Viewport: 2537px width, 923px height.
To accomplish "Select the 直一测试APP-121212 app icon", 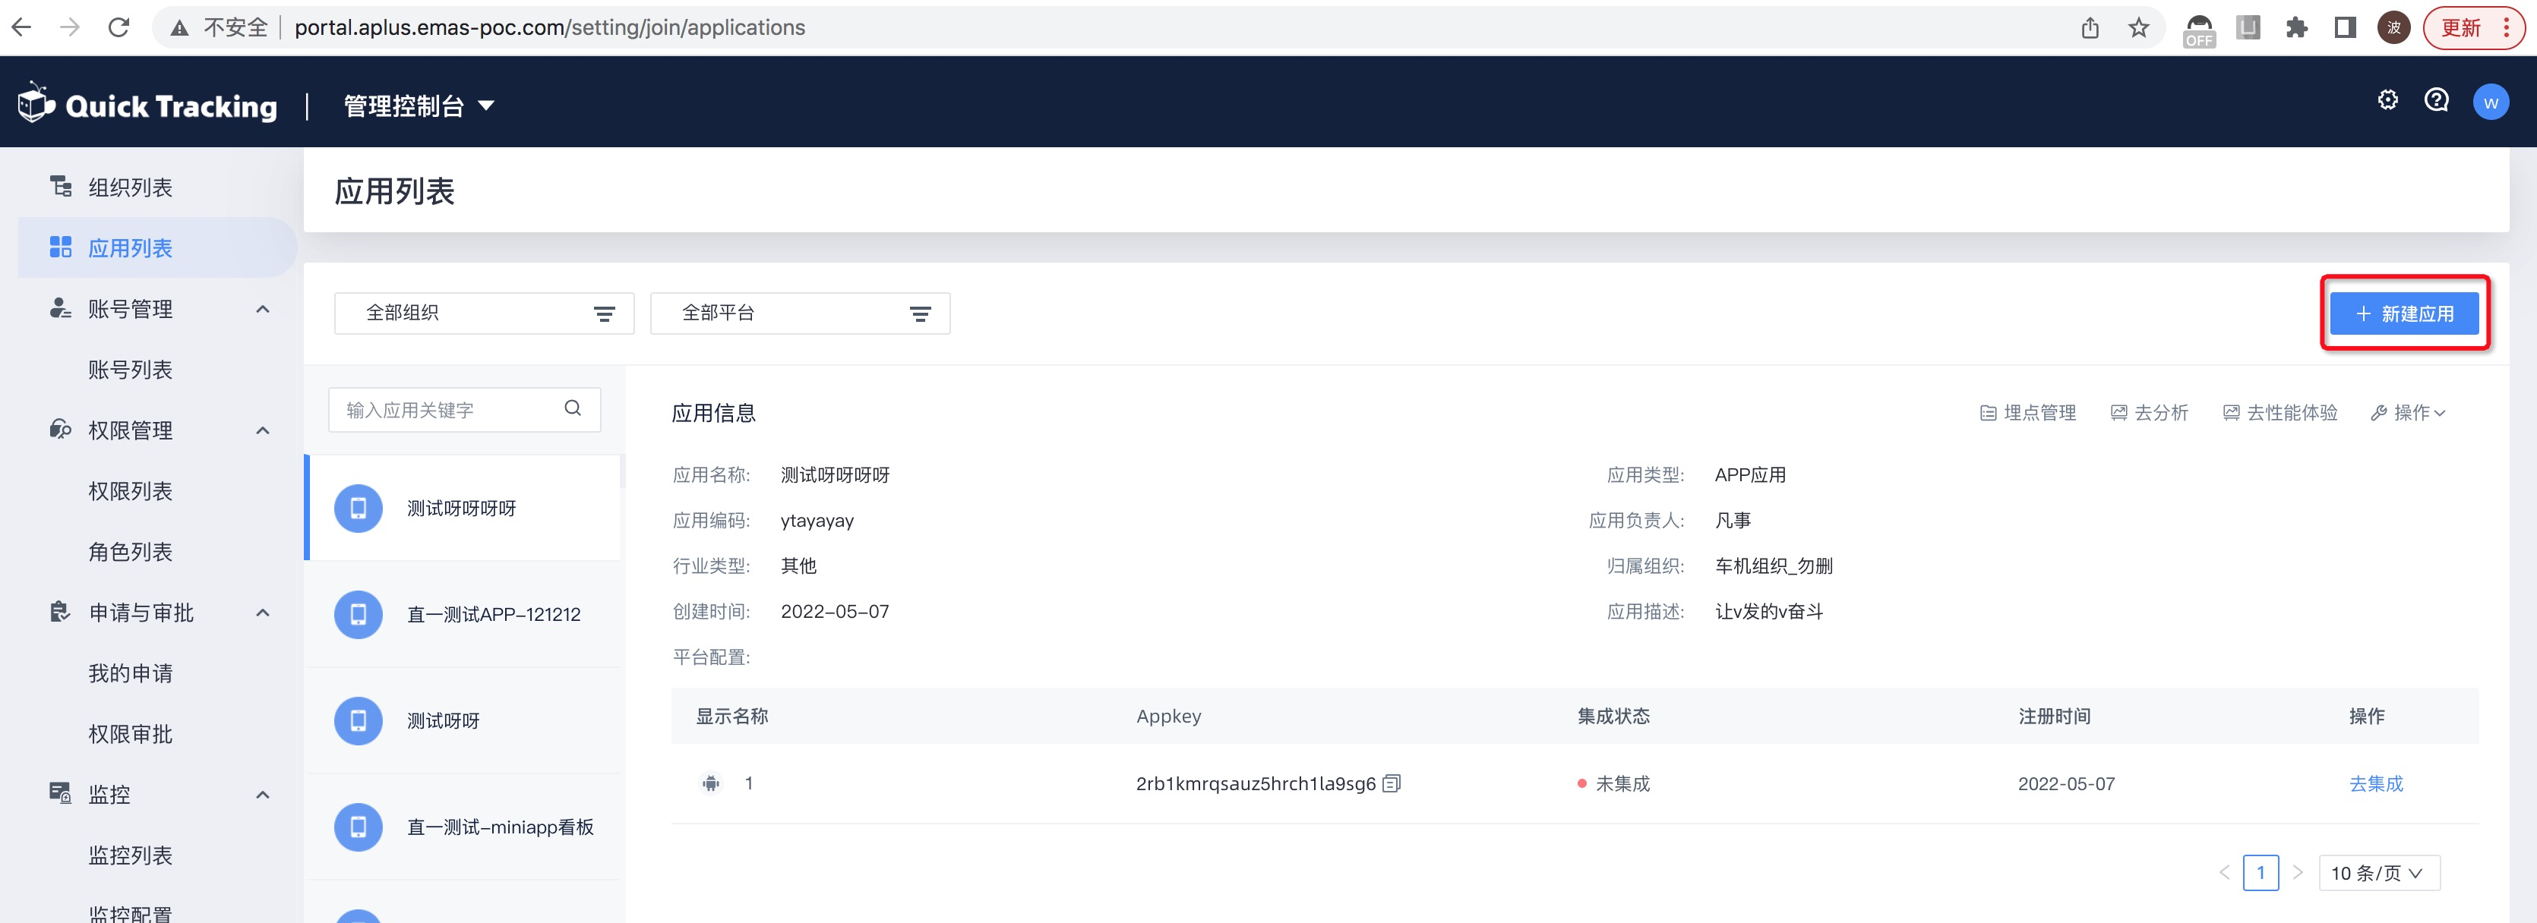I will point(359,614).
